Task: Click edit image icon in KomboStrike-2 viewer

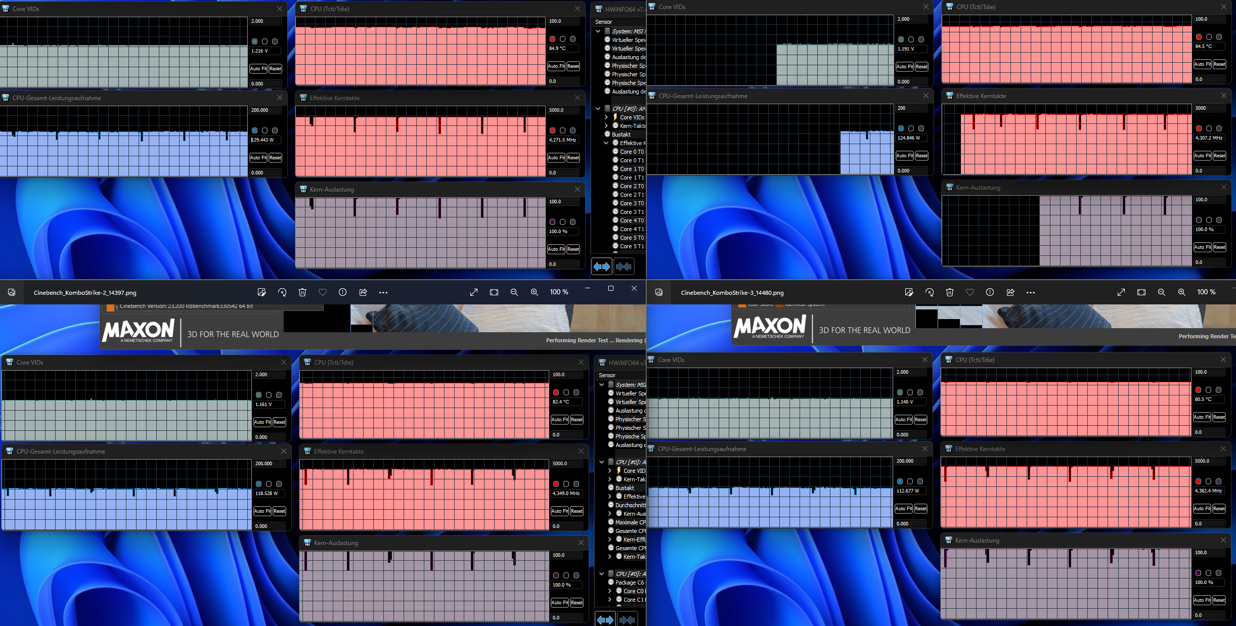Action: pos(261,292)
